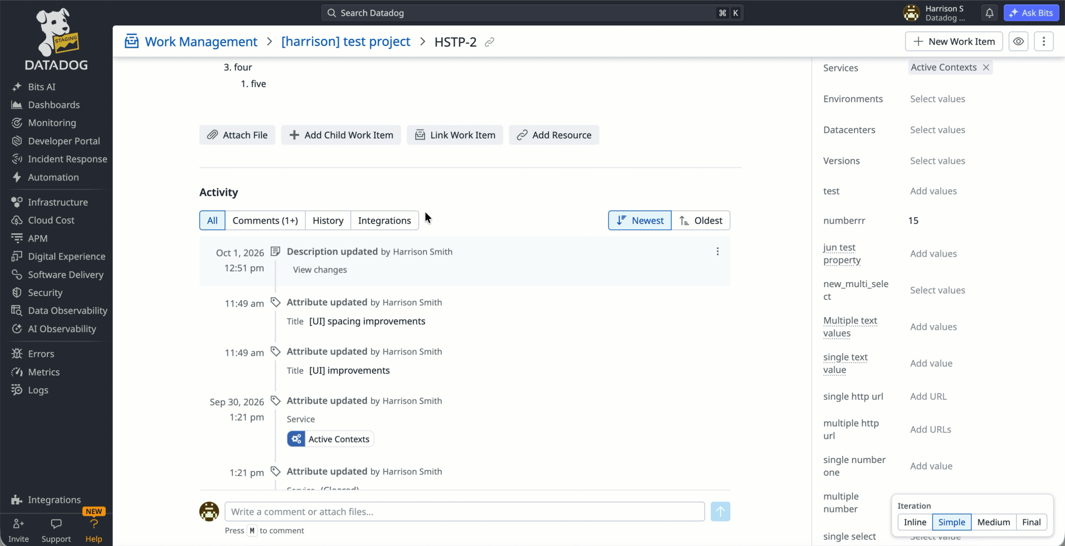Open Security section
The height and width of the screenshot is (546, 1065).
(x=45, y=292)
